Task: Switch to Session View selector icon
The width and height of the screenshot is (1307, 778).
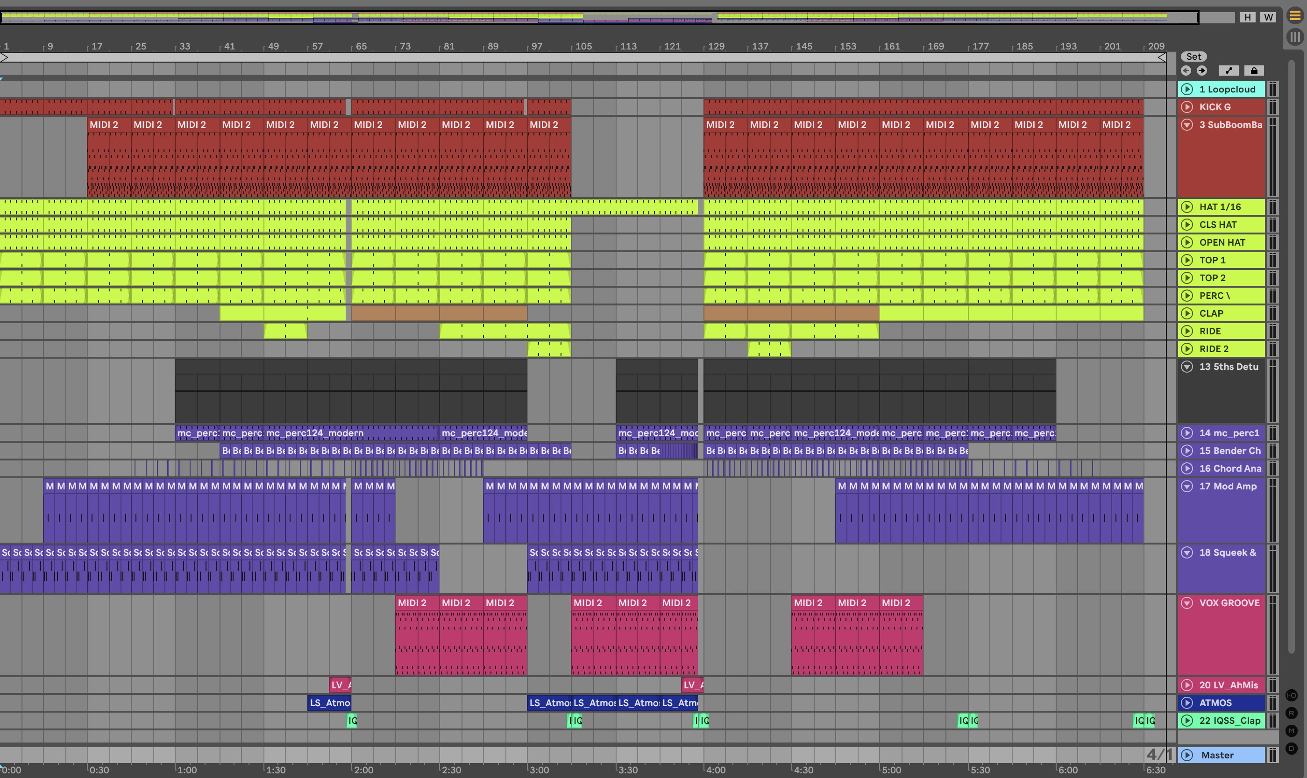Action: click(1295, 37)
